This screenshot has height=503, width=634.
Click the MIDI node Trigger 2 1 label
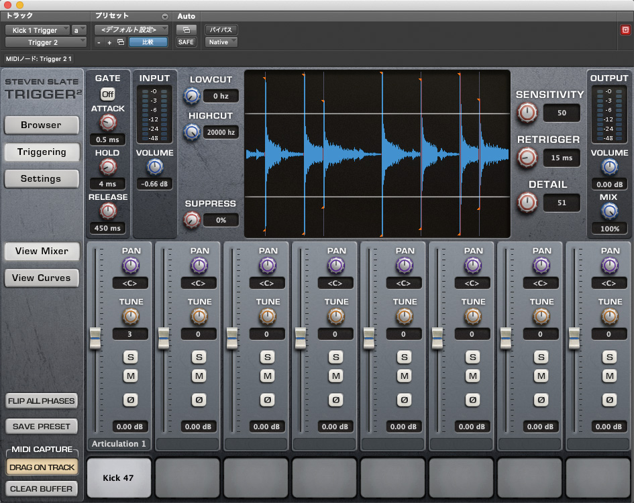coord(39,59)
